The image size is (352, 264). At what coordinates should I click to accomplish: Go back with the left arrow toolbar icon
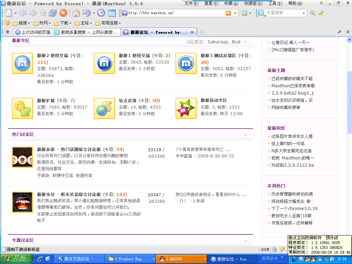click(x=23, y=13)
